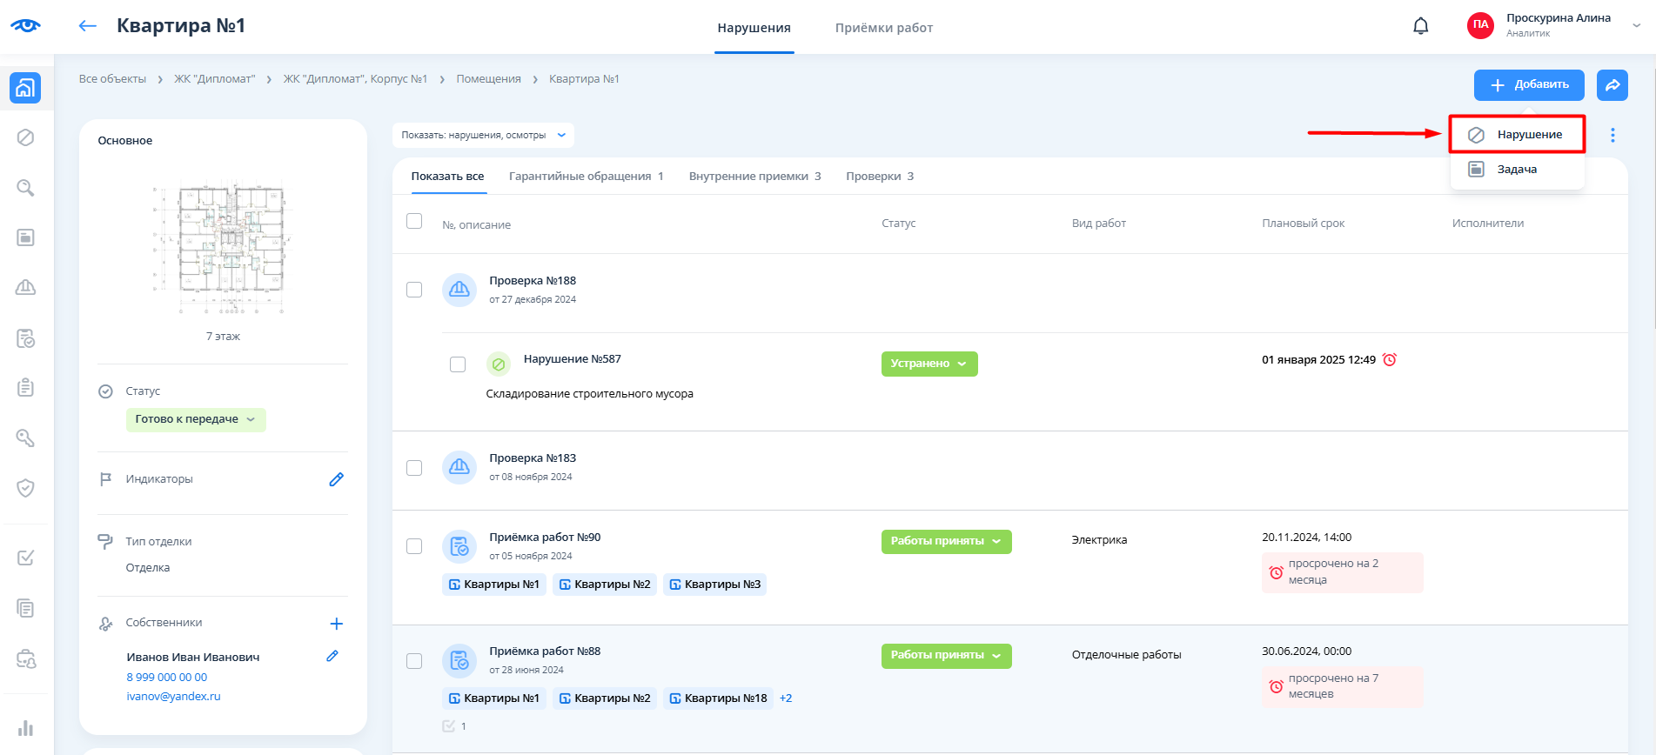Viewport: 1656px width, 755px height.
Task: Choose Нарушение from the add menu
Action: 1516,135
